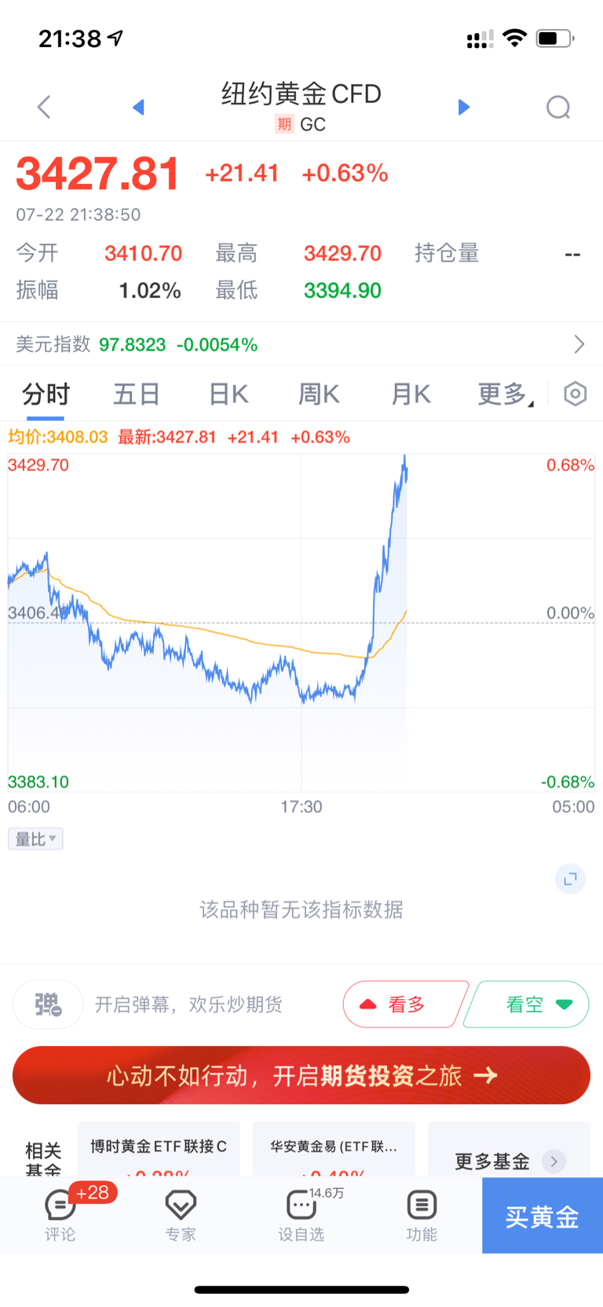Open the search magnifier icon
The image size is (603, 1307).
(558, 108)
